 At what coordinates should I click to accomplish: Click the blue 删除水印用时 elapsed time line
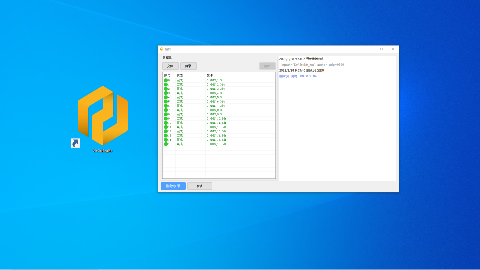click(298, 76)
